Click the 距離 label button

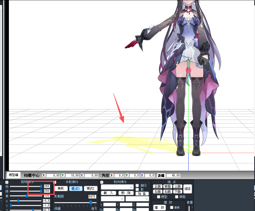(161, 175)
